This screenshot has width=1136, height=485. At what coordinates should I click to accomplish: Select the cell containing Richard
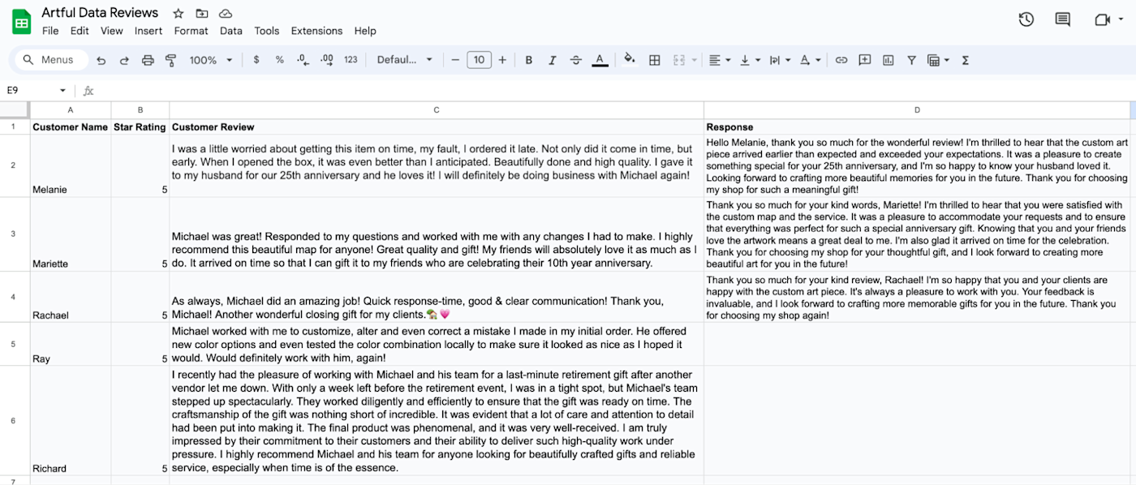pyautogui.click(x=71, y=420)
